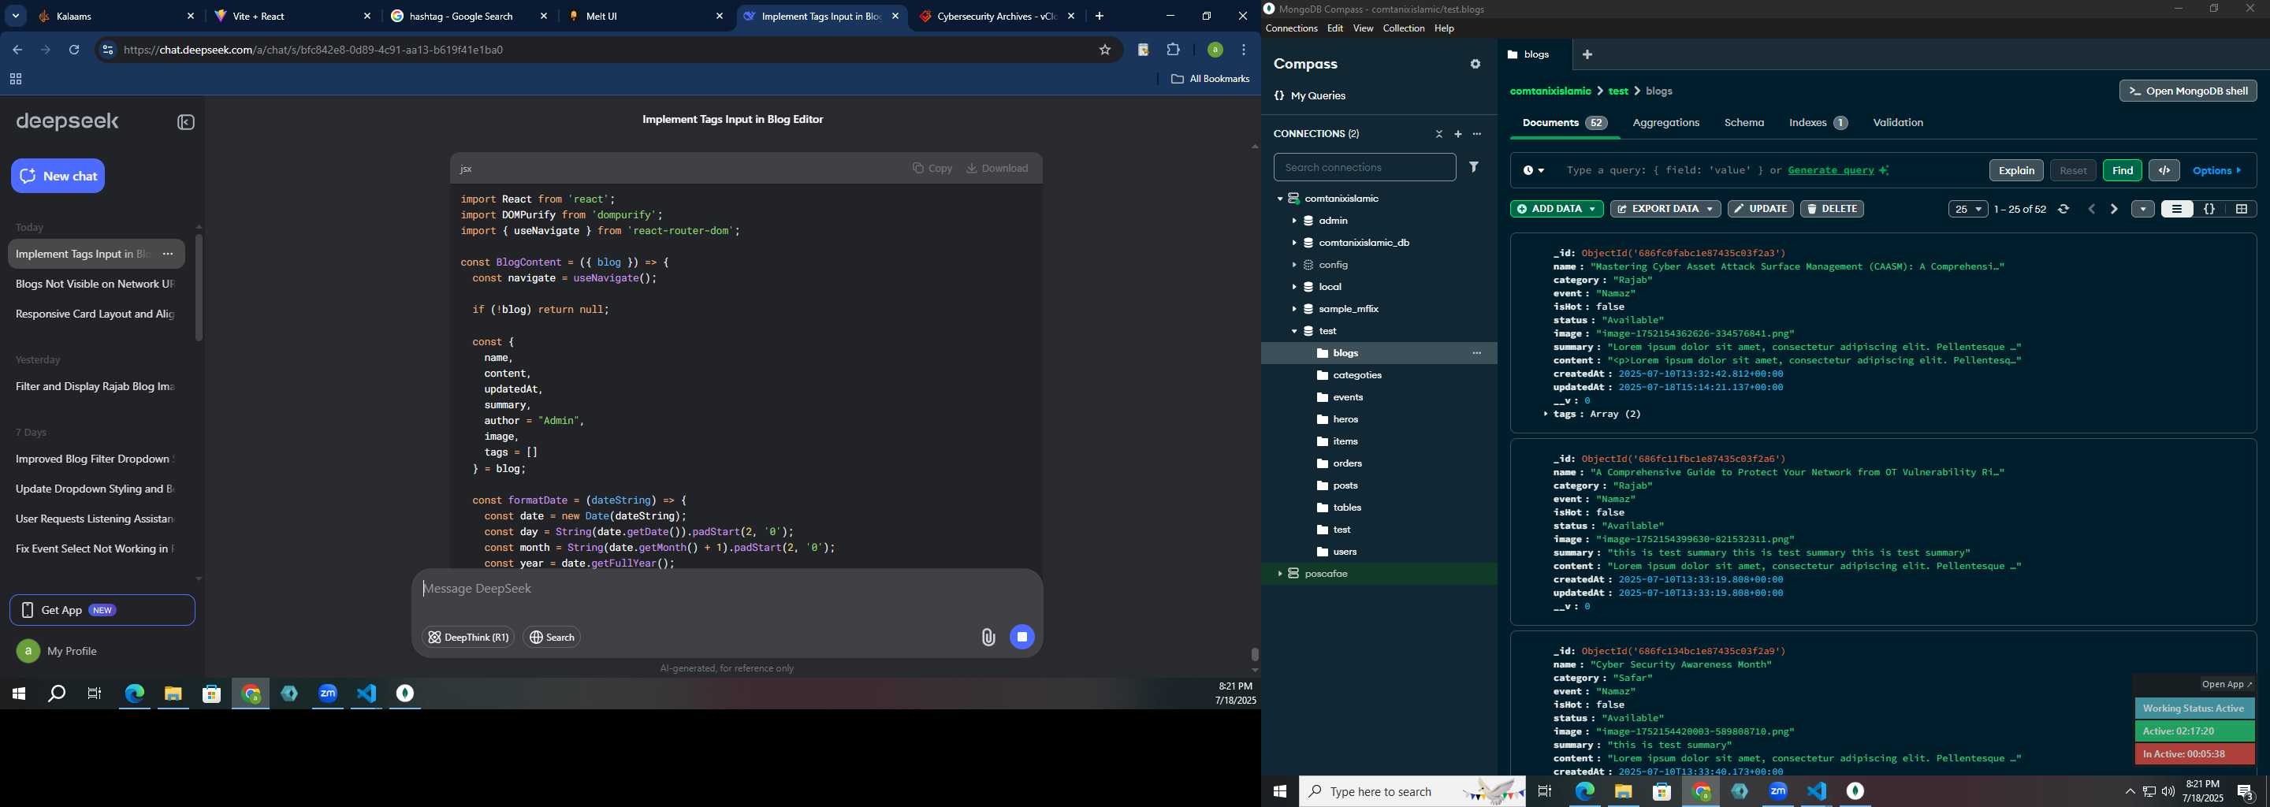This screenshot has width=2270, height=807.
Task: Open query history clock dropdown
Action: click(x=1533, y=170)
